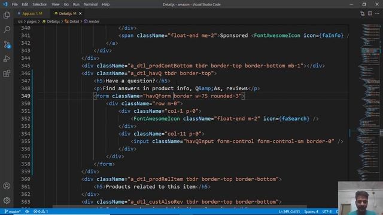Image resolution: width=383 pixels, height=215 pixels.
Task: Open the Search view in activity bar
Action: point(7,30)
